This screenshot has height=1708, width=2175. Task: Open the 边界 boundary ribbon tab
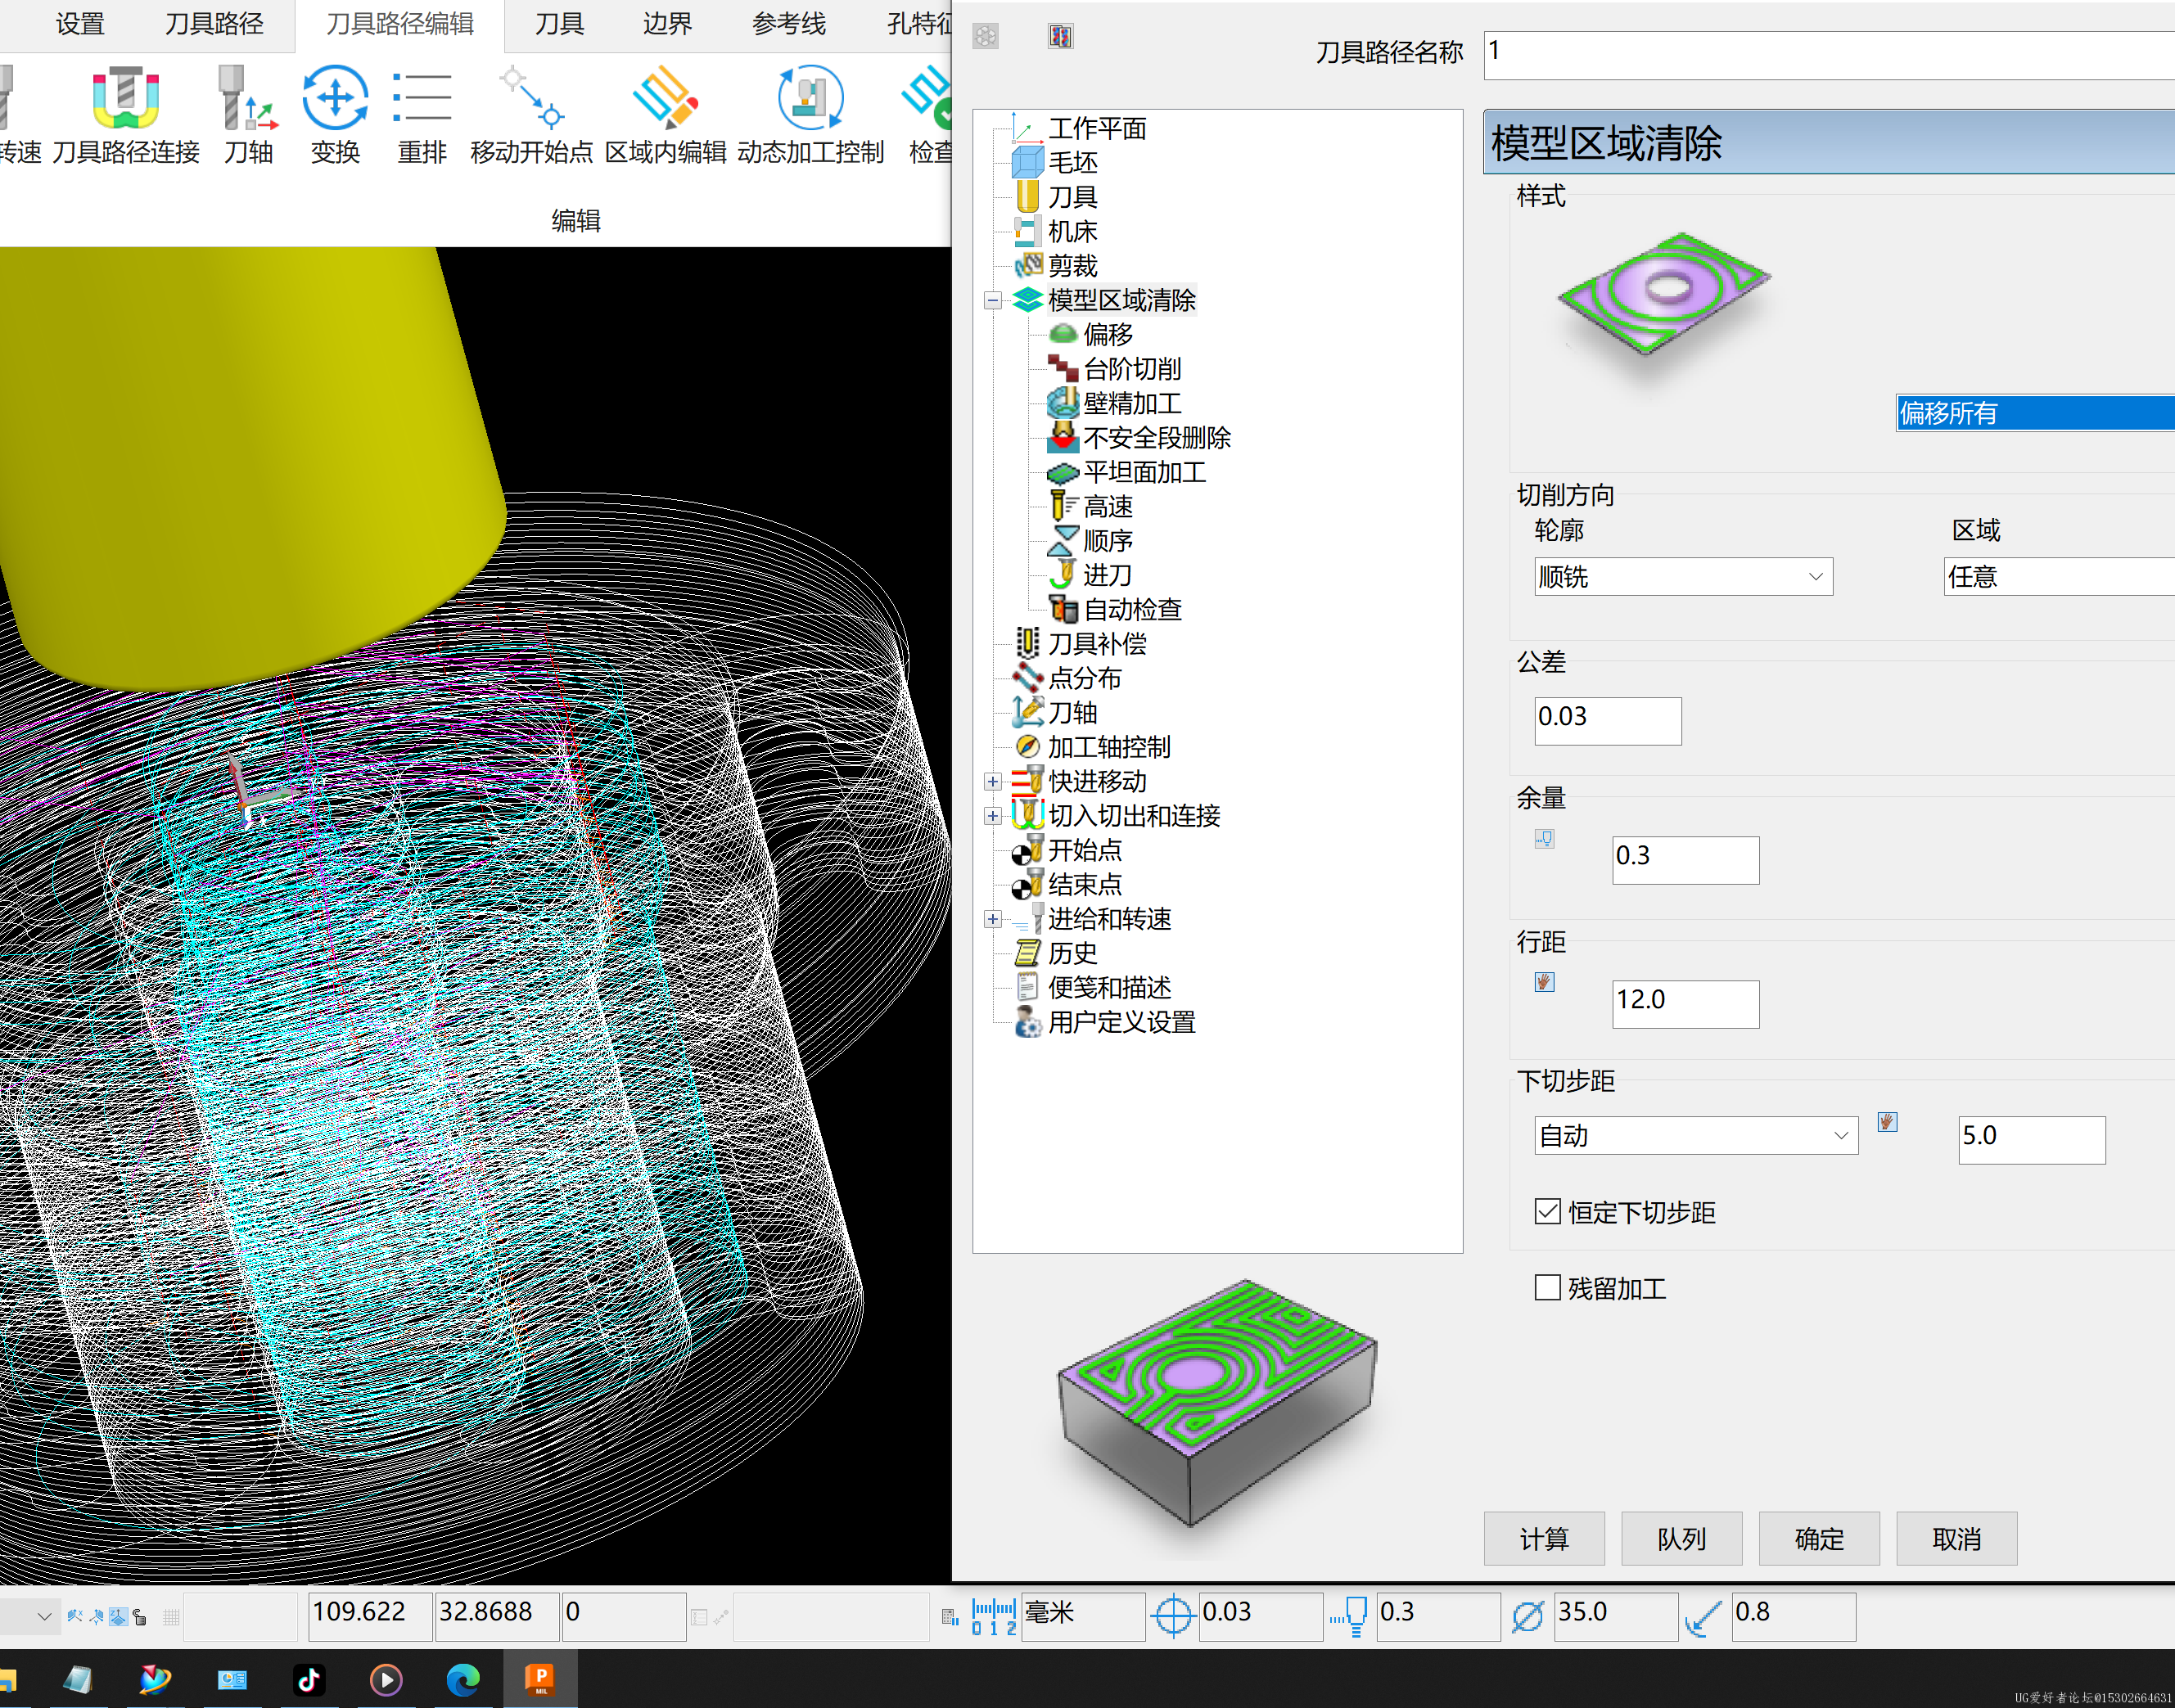click(667, 23)
